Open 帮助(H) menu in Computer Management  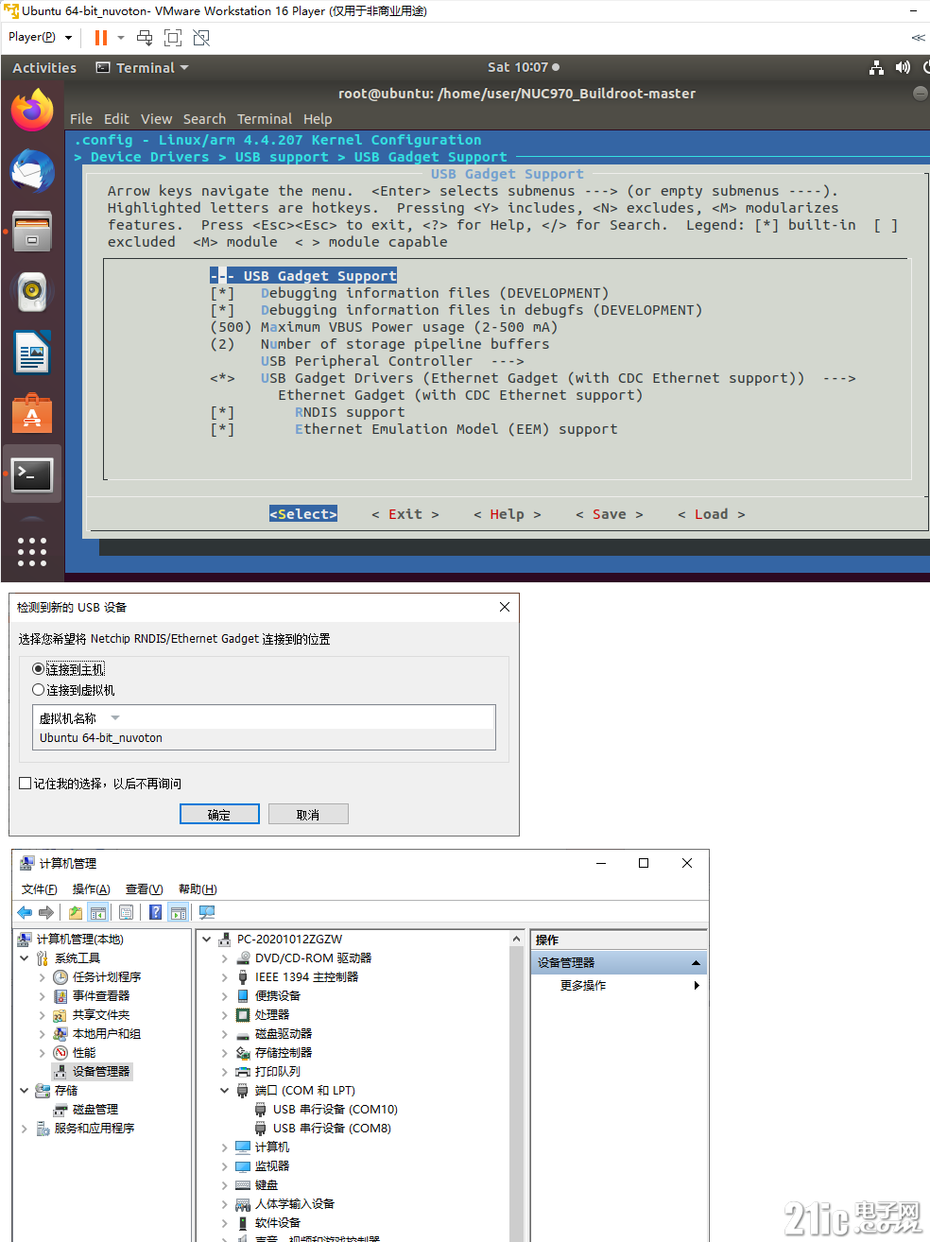point(198,889)
